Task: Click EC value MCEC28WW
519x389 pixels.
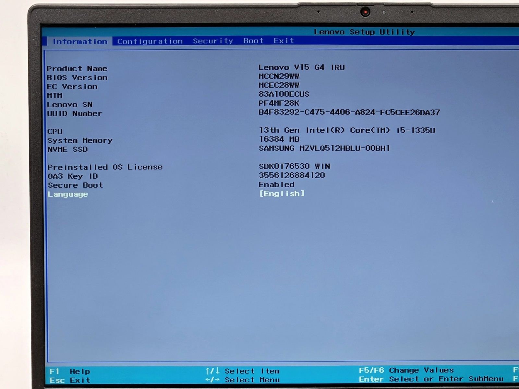Action: (279, 85)
